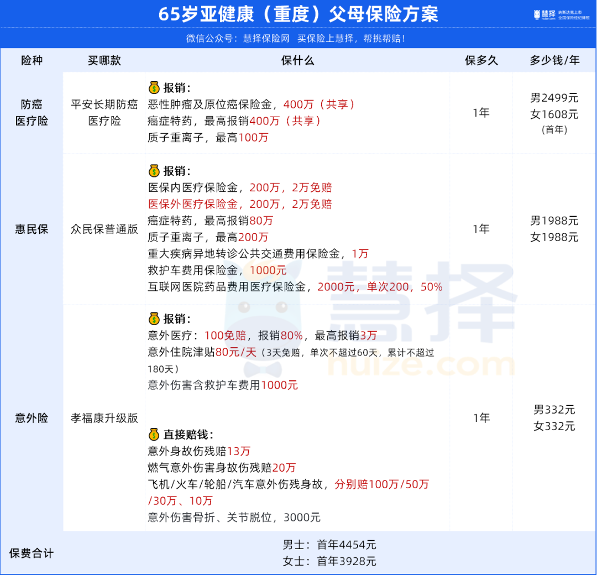
Task: Open the 平安长期防癌医疗险 product name
Action: tap(104, 112)
